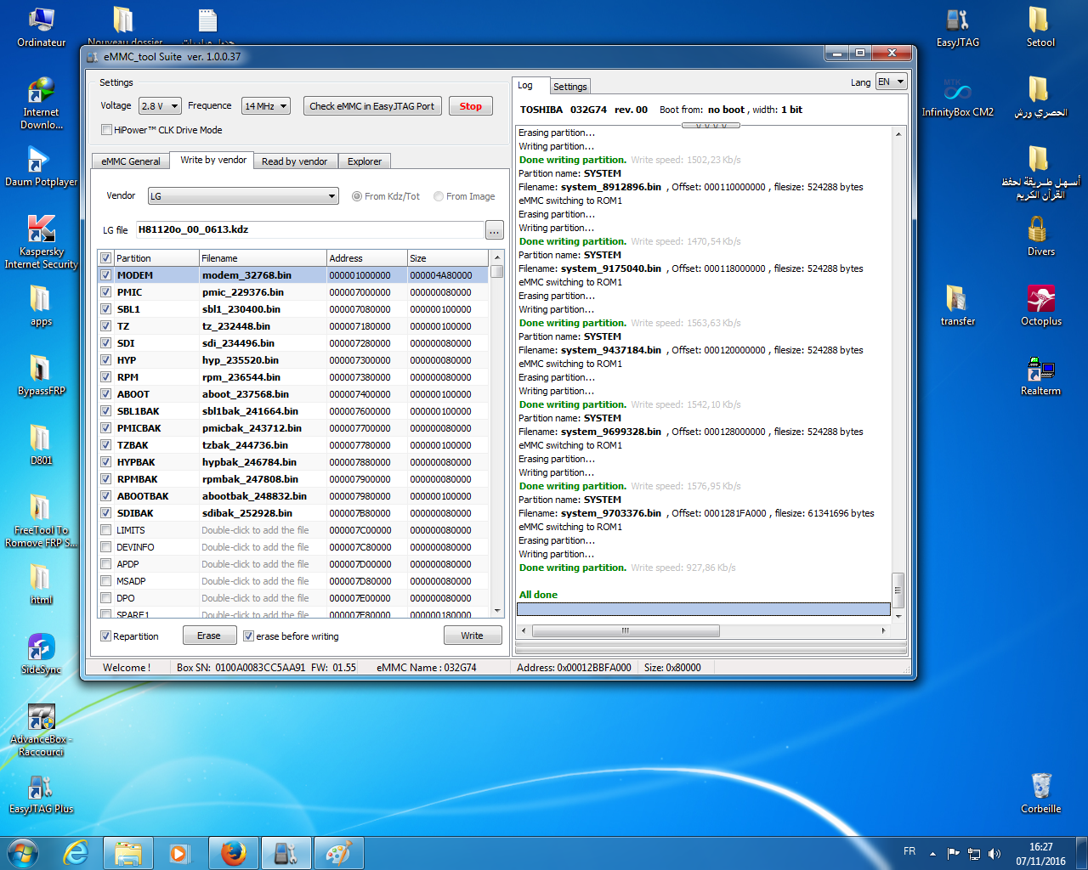Enable HiPower CLK Drive Mode checkbox
Viewport: 1088px width, 870px height.
pyautogui.click(x=106, y=130)
